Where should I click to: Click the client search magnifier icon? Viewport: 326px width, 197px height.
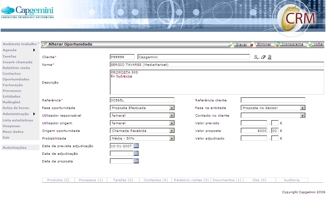[256, 57]
